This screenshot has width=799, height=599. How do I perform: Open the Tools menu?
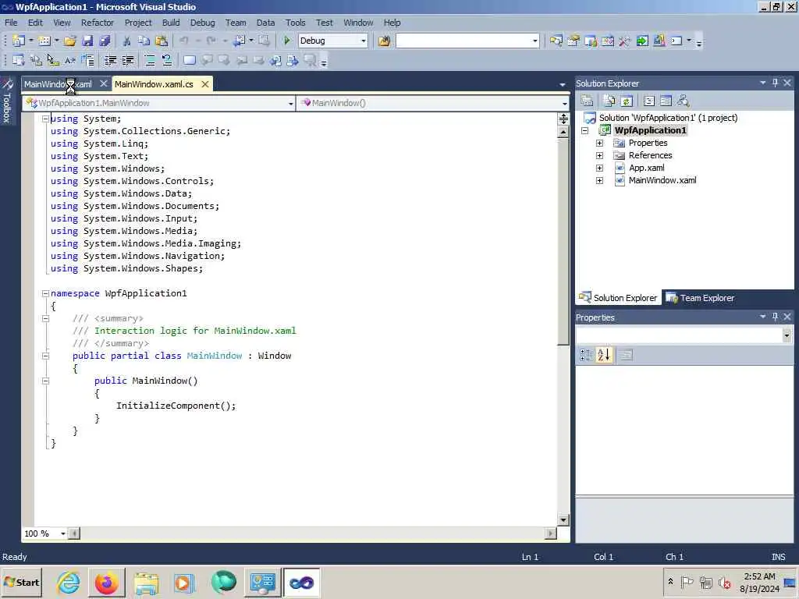pos(296,23)
